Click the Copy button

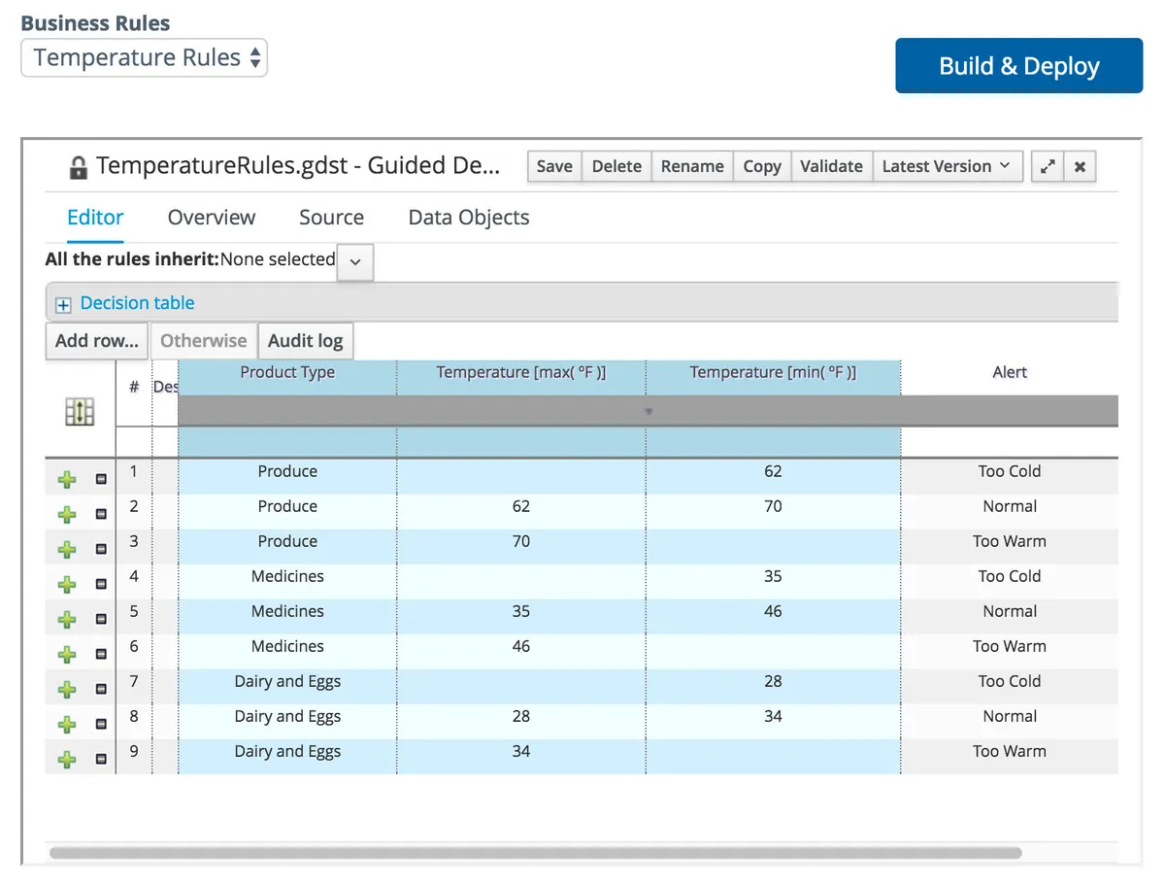(x=762, y=166)
